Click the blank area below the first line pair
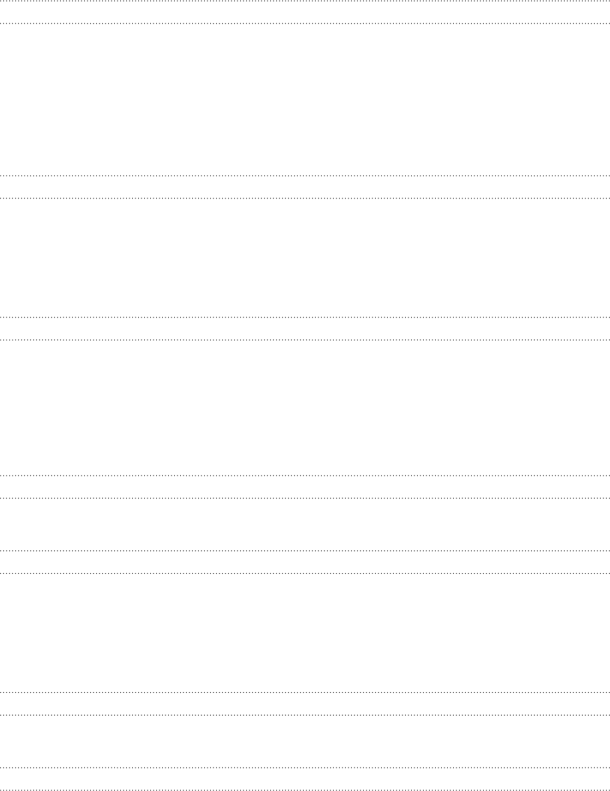610x791 pixels. (x=305, y=100)
